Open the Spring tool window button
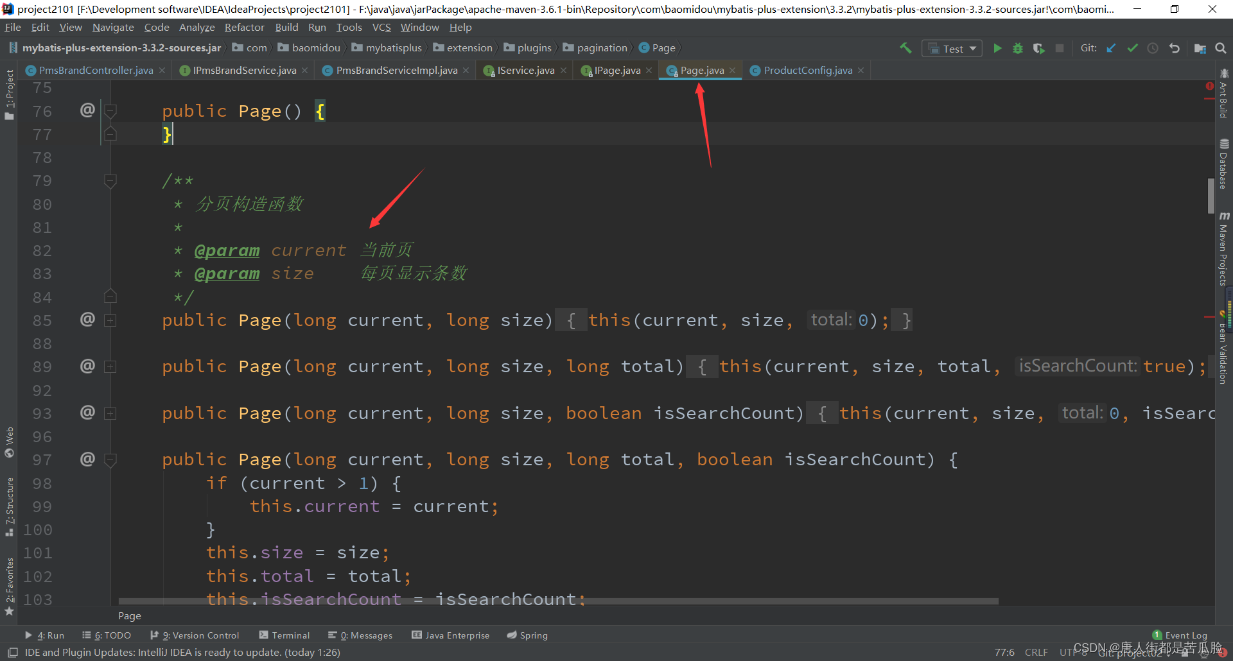 click(527, 635)
